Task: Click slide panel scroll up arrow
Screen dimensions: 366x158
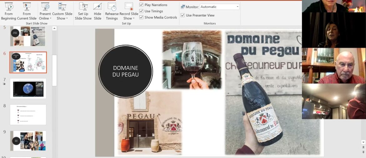Action: pos(54,28)
